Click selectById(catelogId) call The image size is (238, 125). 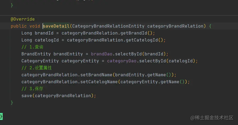[167, 61]
